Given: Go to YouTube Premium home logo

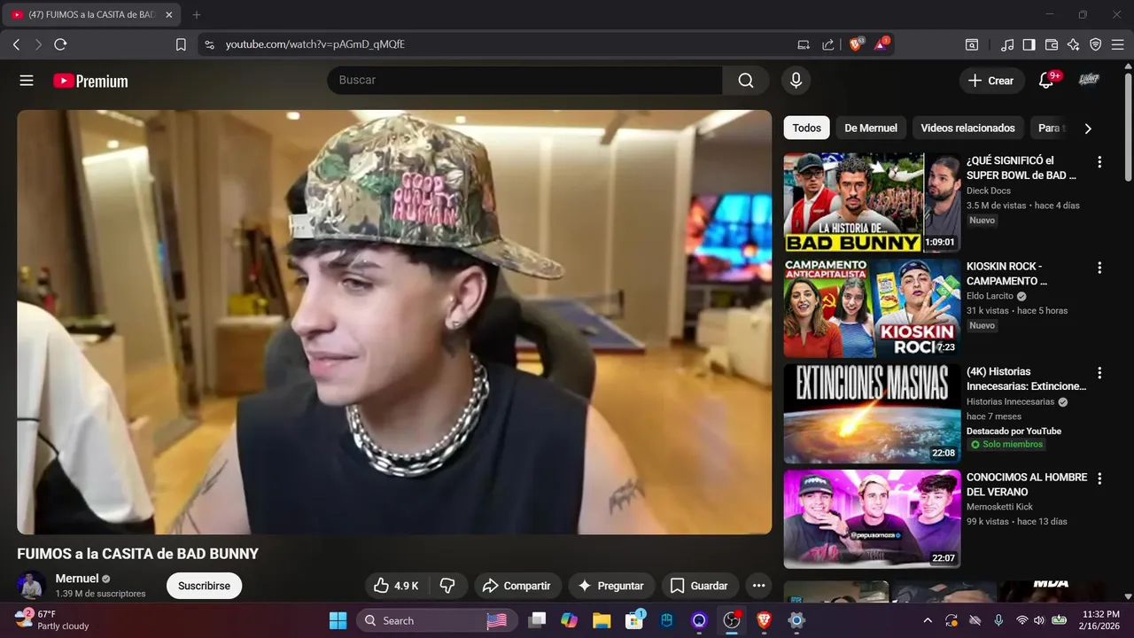Looking at the screenshot, I should coord(90,81).
